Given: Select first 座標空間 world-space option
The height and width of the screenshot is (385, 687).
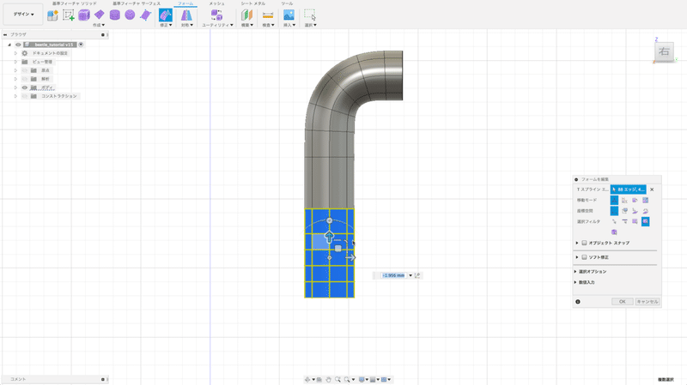Looking at the screenshot, I should (614, 211).
